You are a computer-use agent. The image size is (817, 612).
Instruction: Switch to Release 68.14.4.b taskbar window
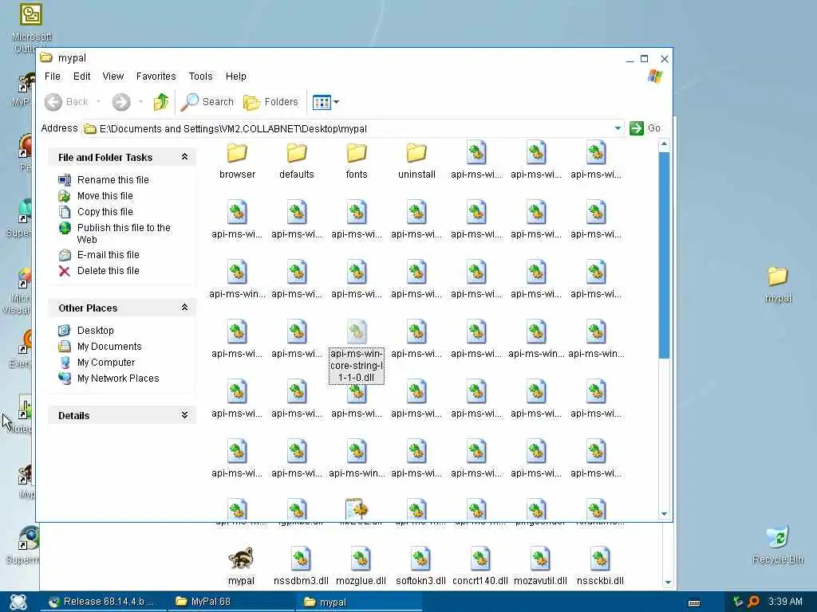pos(102,602)
